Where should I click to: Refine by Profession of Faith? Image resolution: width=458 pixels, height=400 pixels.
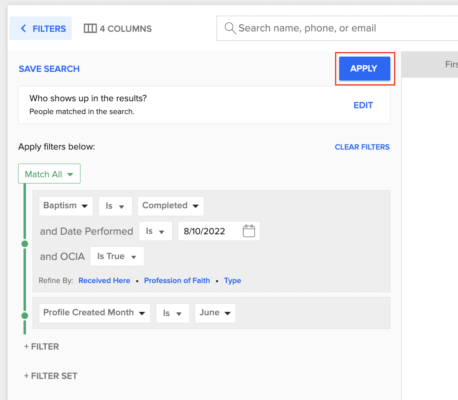[177, 281]
